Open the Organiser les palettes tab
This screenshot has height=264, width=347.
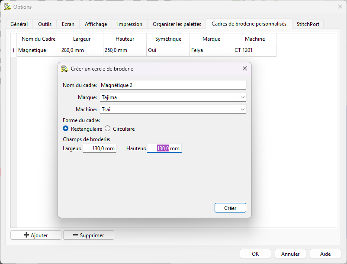point(177,24)
